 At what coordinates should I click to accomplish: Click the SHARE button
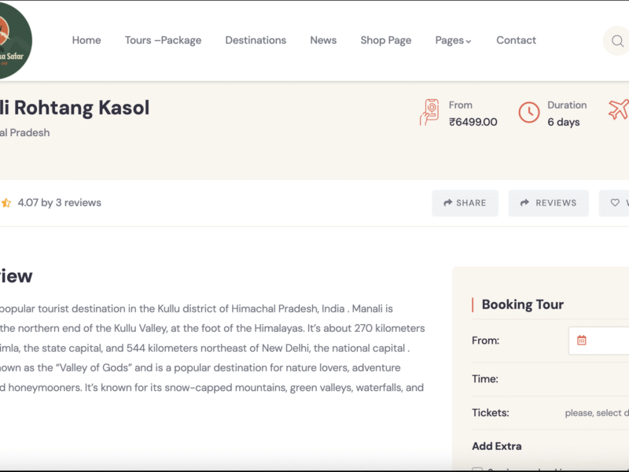pyautogui.click(x=465, y=203)
